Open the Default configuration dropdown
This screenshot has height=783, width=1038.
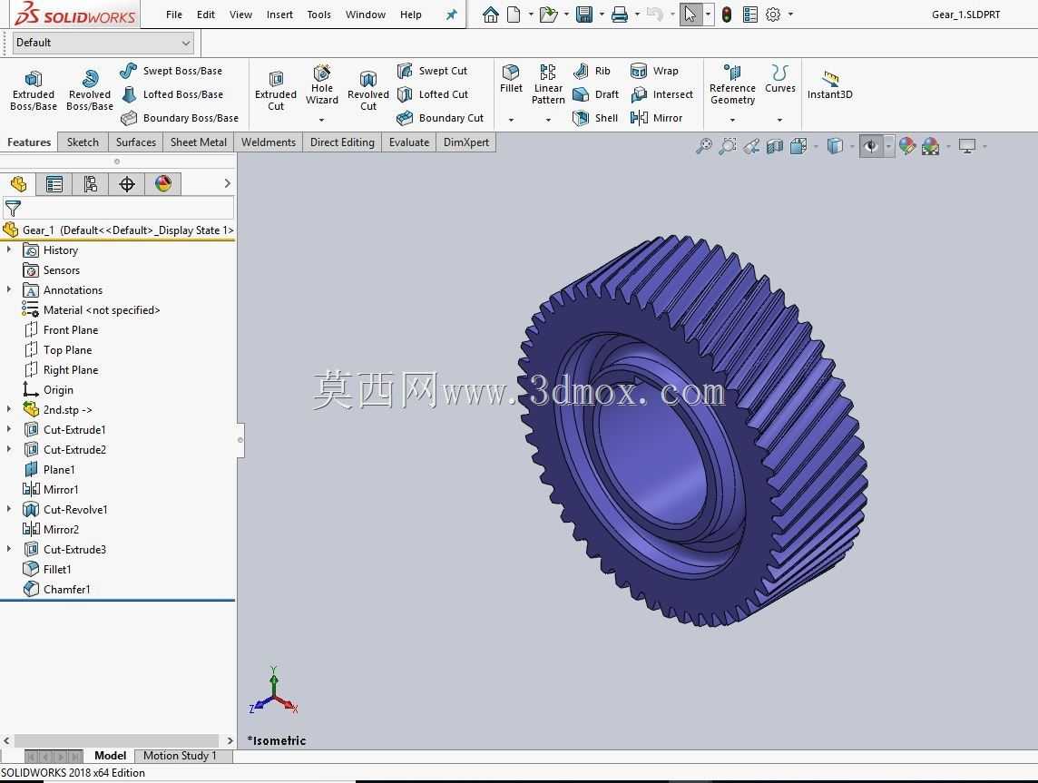click(x=103, y=43)
